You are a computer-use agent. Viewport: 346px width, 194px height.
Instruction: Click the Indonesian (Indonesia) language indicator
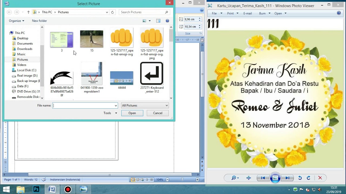click(x=65, y=179)
